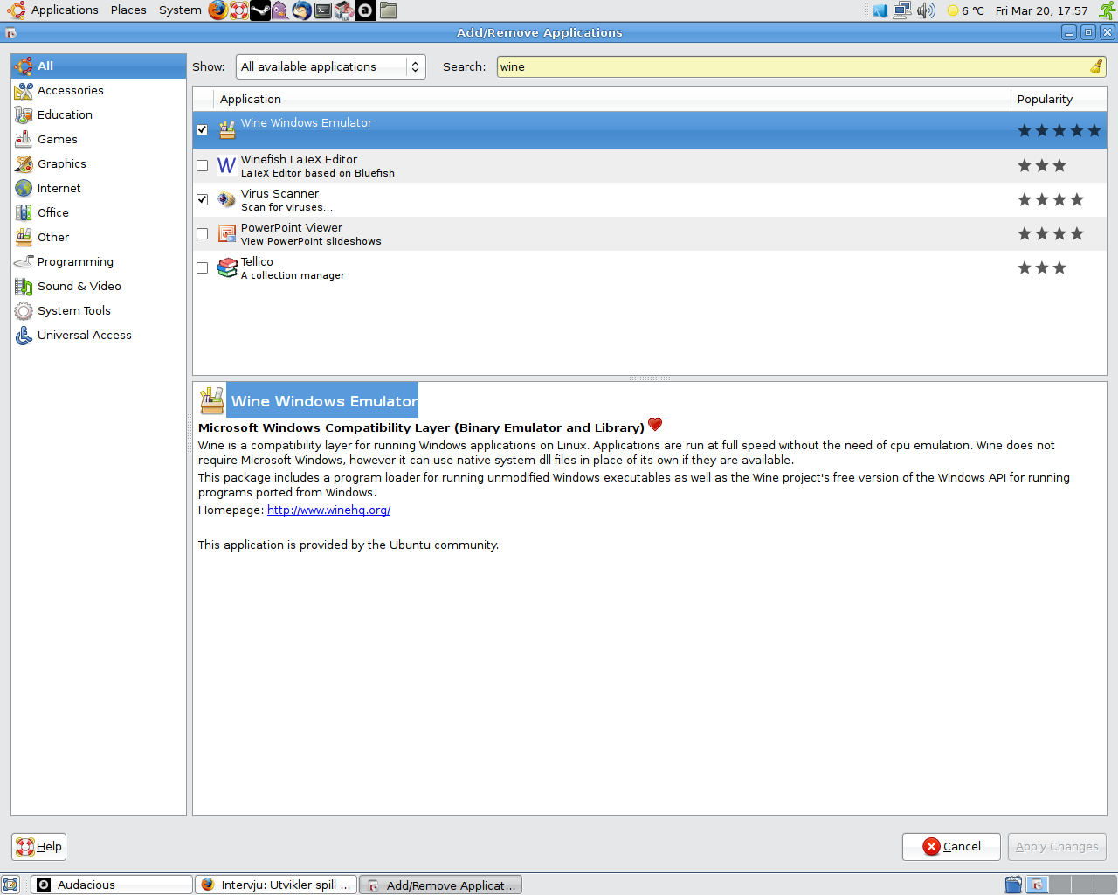Screen dimensions: 1118x895
Task: Open the winehq.org homepage link
Action: click(328, 510)
